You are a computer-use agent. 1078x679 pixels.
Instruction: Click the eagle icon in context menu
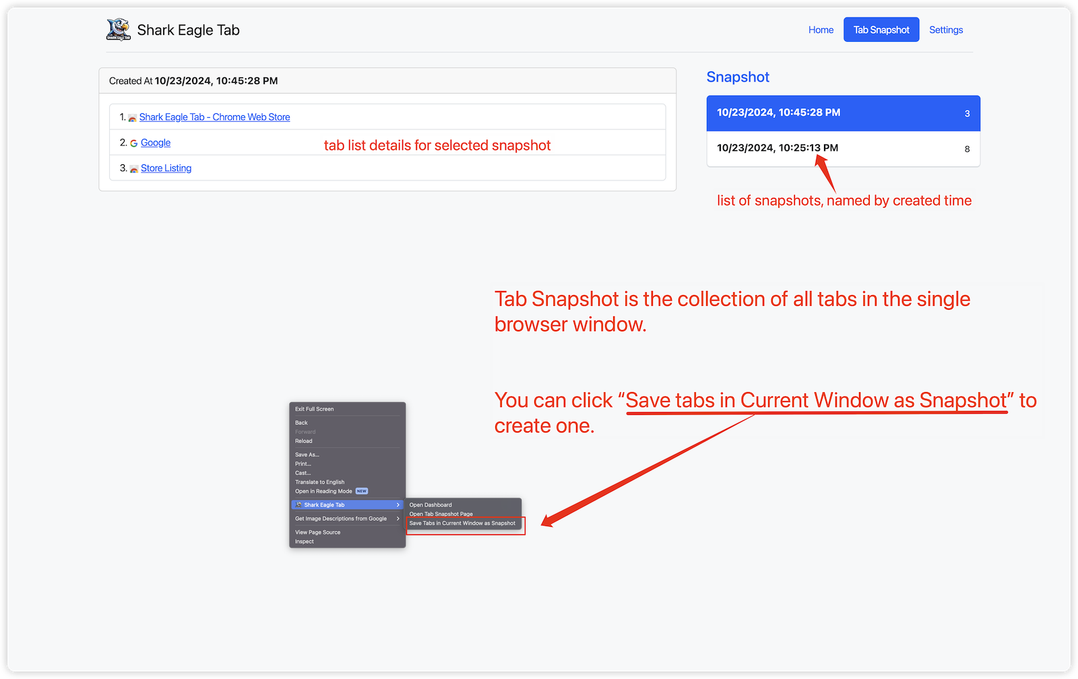pyautogui.click(x=298, y=505)
